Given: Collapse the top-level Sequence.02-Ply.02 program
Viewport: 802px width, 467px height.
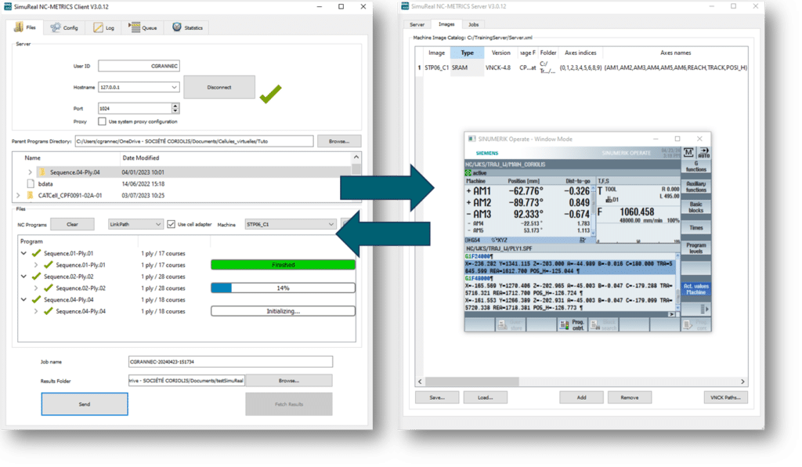Looking at the screenshot, I should tap(24, 277).
